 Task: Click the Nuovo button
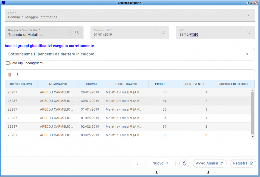click(160, 163)
